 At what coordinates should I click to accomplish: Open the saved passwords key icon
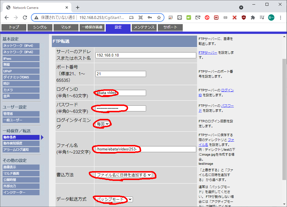[x=150, y=18]
